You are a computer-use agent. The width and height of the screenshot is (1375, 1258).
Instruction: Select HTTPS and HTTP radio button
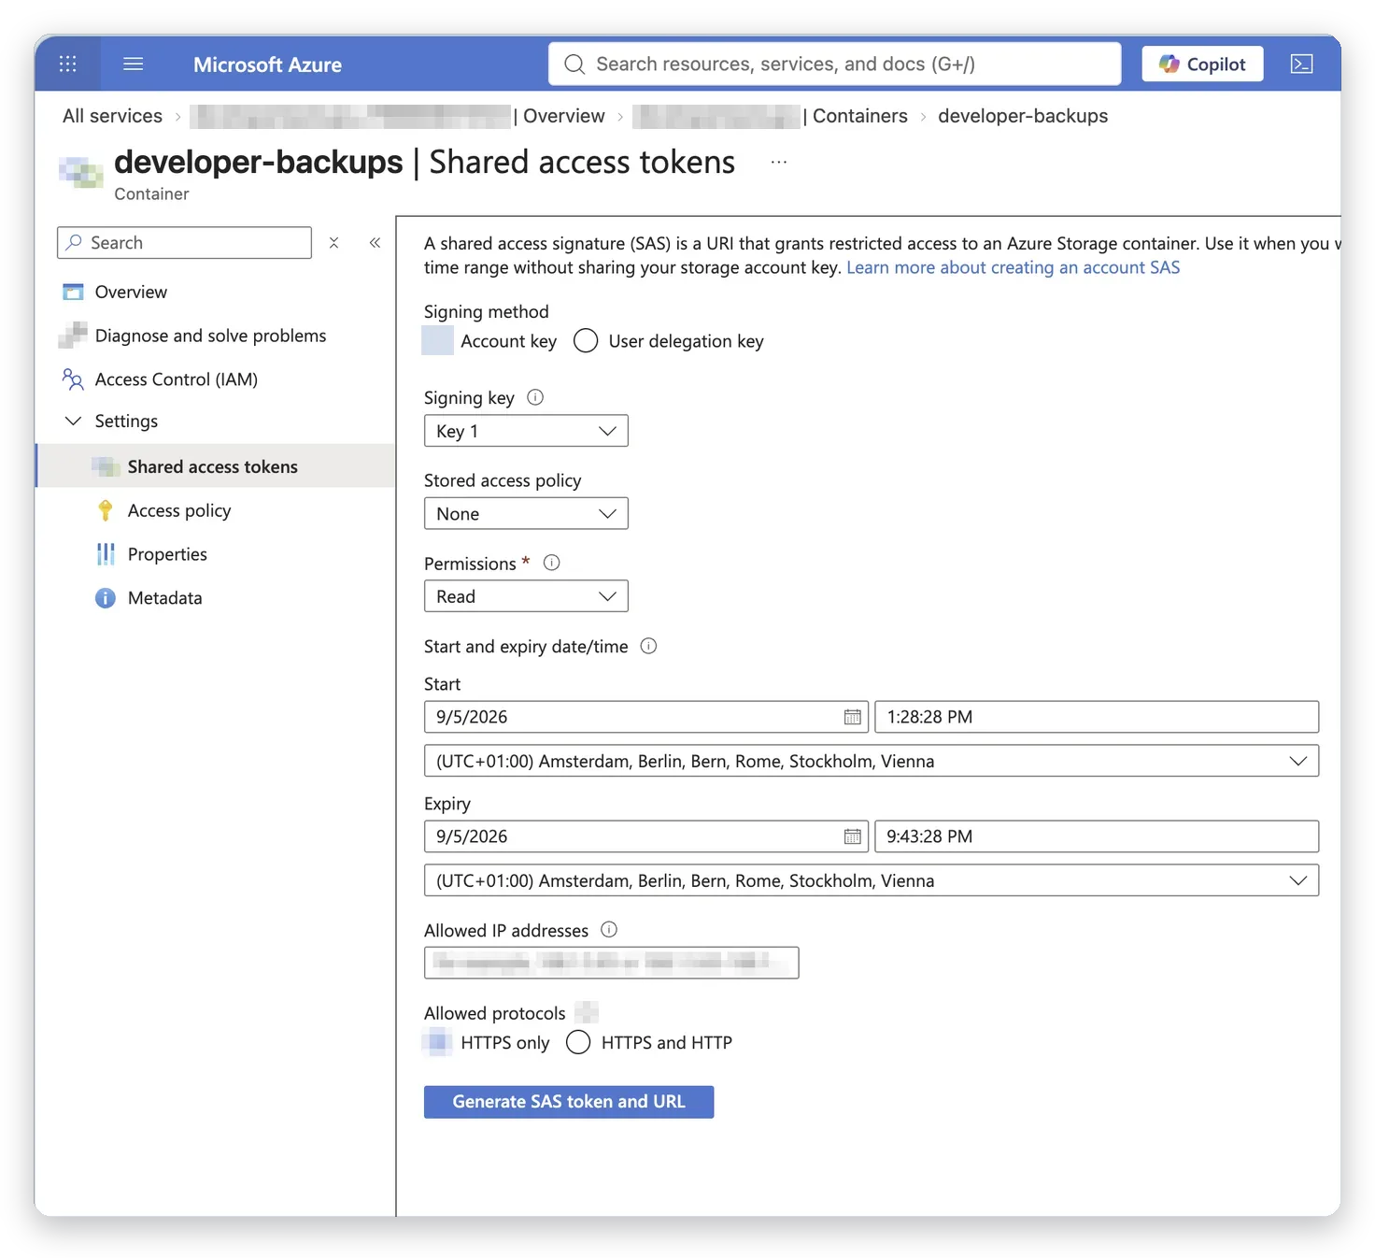578,1042
